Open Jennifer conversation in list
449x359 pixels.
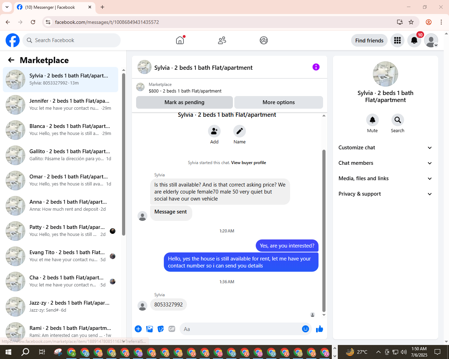pyautogui.click(x=60, y=105)
